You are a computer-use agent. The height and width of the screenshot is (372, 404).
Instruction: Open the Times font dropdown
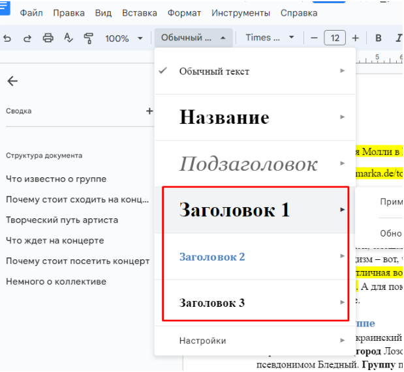(x=270, y=38)
